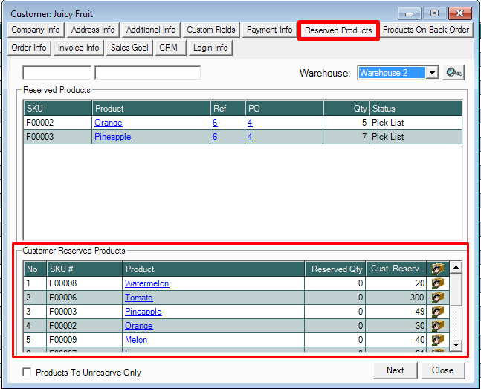Click the first search input field

(x=57, y=73)
